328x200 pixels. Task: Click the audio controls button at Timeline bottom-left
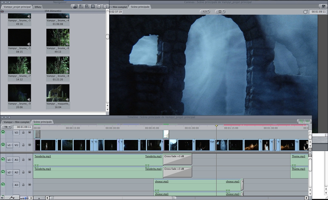click(2, 198)
